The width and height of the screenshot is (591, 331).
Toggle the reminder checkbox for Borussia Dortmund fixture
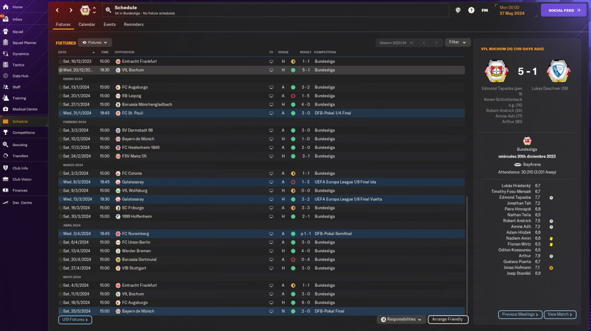click(60, 260)
